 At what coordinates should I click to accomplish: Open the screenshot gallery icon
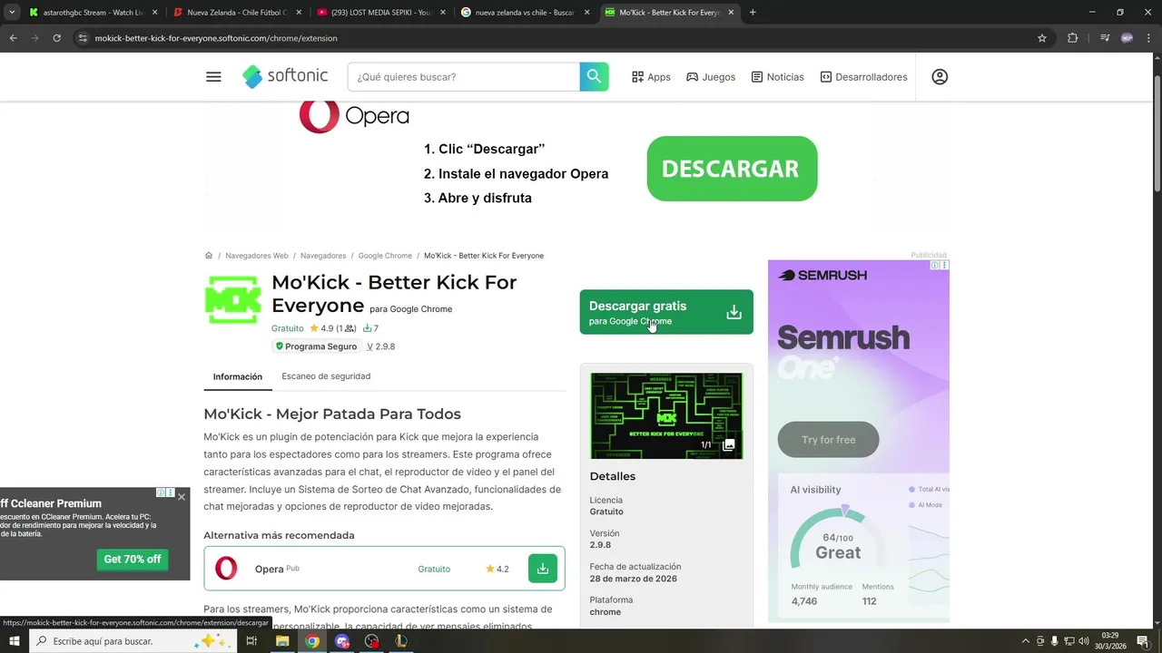point(728,444)
